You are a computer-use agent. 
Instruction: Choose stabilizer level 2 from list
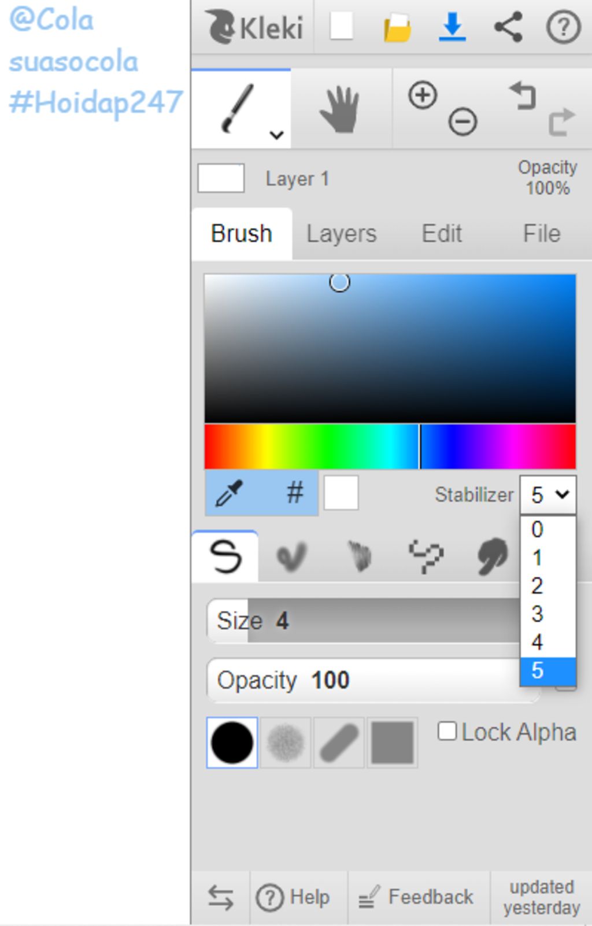coord(547,586)
